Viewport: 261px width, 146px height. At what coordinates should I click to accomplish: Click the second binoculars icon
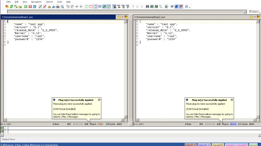click(152, 6)
